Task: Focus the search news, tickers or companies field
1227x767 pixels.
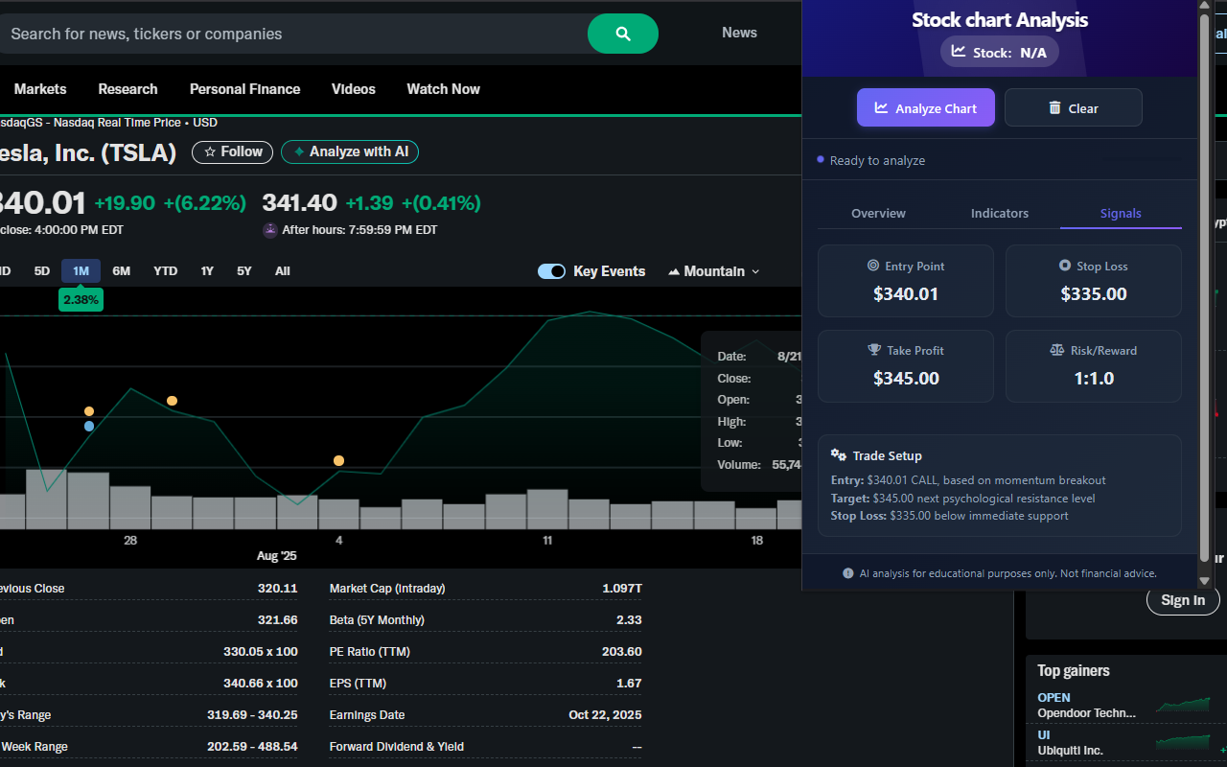Action: pos(293,34)
